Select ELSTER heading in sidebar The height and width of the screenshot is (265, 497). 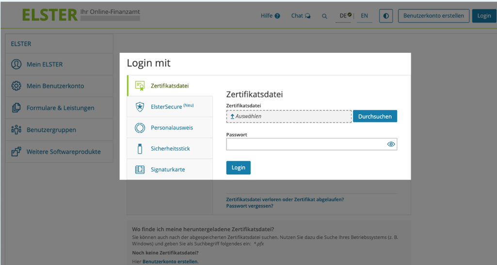tap(21, 44)
